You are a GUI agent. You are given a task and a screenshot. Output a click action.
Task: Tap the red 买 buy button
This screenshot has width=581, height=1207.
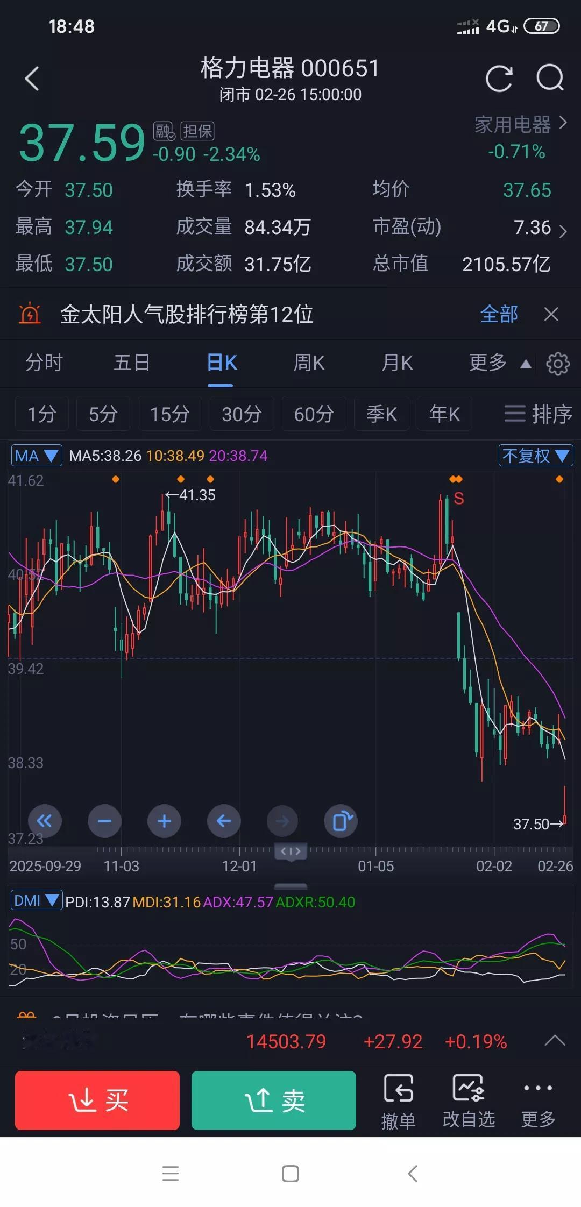click(x=97, y=1100)
